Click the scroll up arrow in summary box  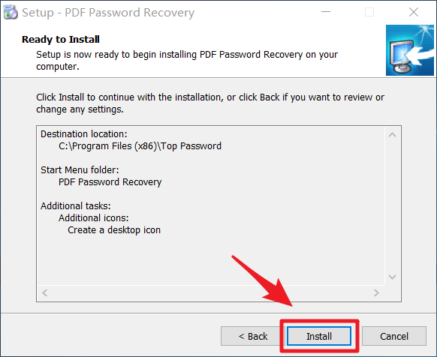tap(392, 135)
